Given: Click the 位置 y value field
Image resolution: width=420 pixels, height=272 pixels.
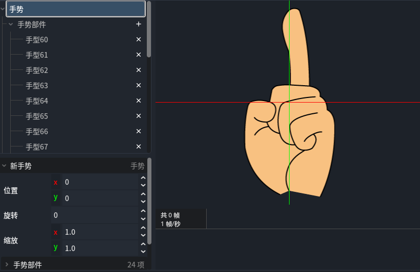Looking at the screenshot, I should pyautogui.click(x=100, y=198).
